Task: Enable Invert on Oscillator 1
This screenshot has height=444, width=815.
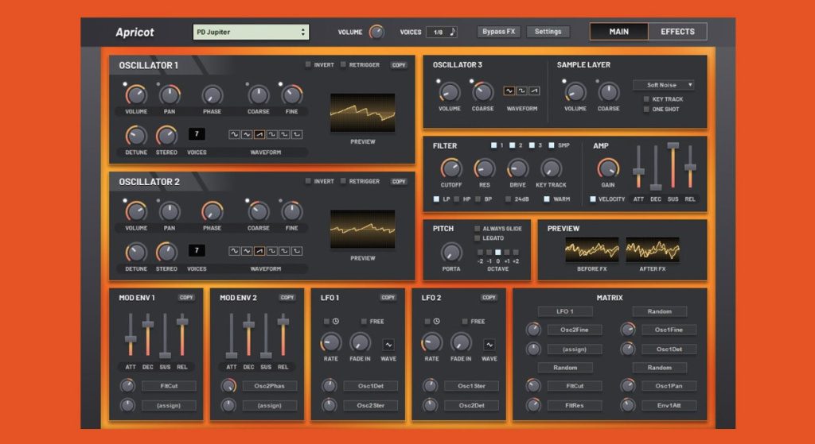Action: tap(309, 64)
